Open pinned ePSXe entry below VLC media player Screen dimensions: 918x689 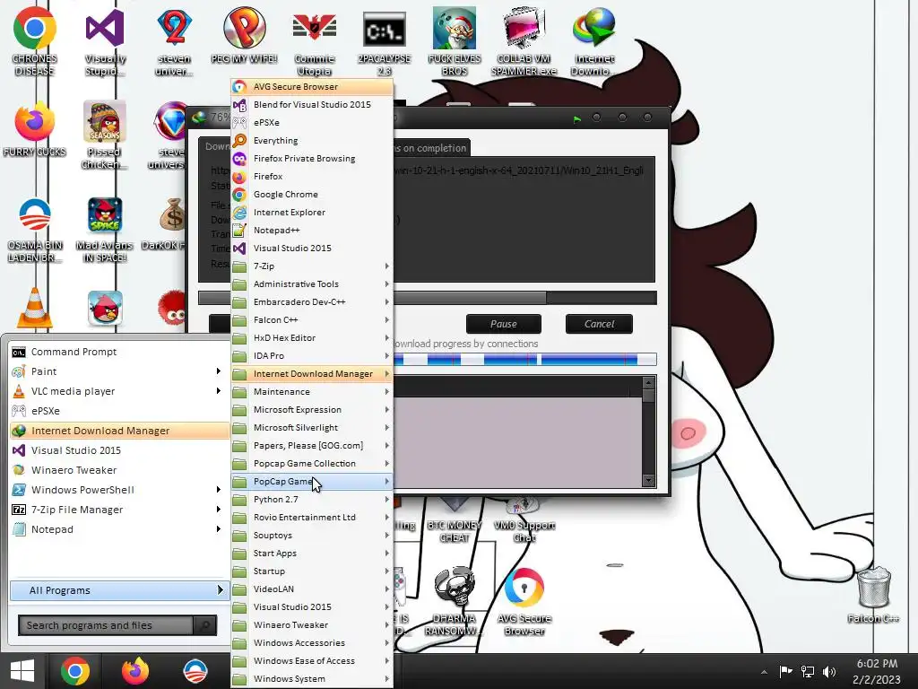(x=119, y=411)
